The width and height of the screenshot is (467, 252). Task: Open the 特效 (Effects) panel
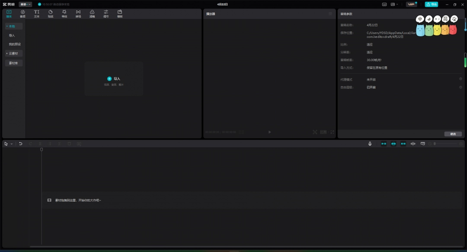[x=64, y=13]
